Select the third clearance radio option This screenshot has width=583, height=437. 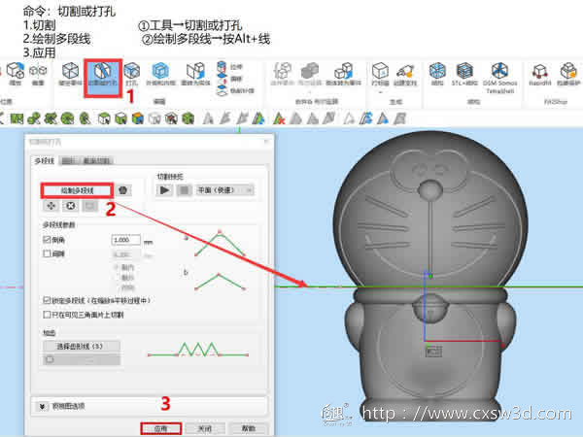coord(118,287)
